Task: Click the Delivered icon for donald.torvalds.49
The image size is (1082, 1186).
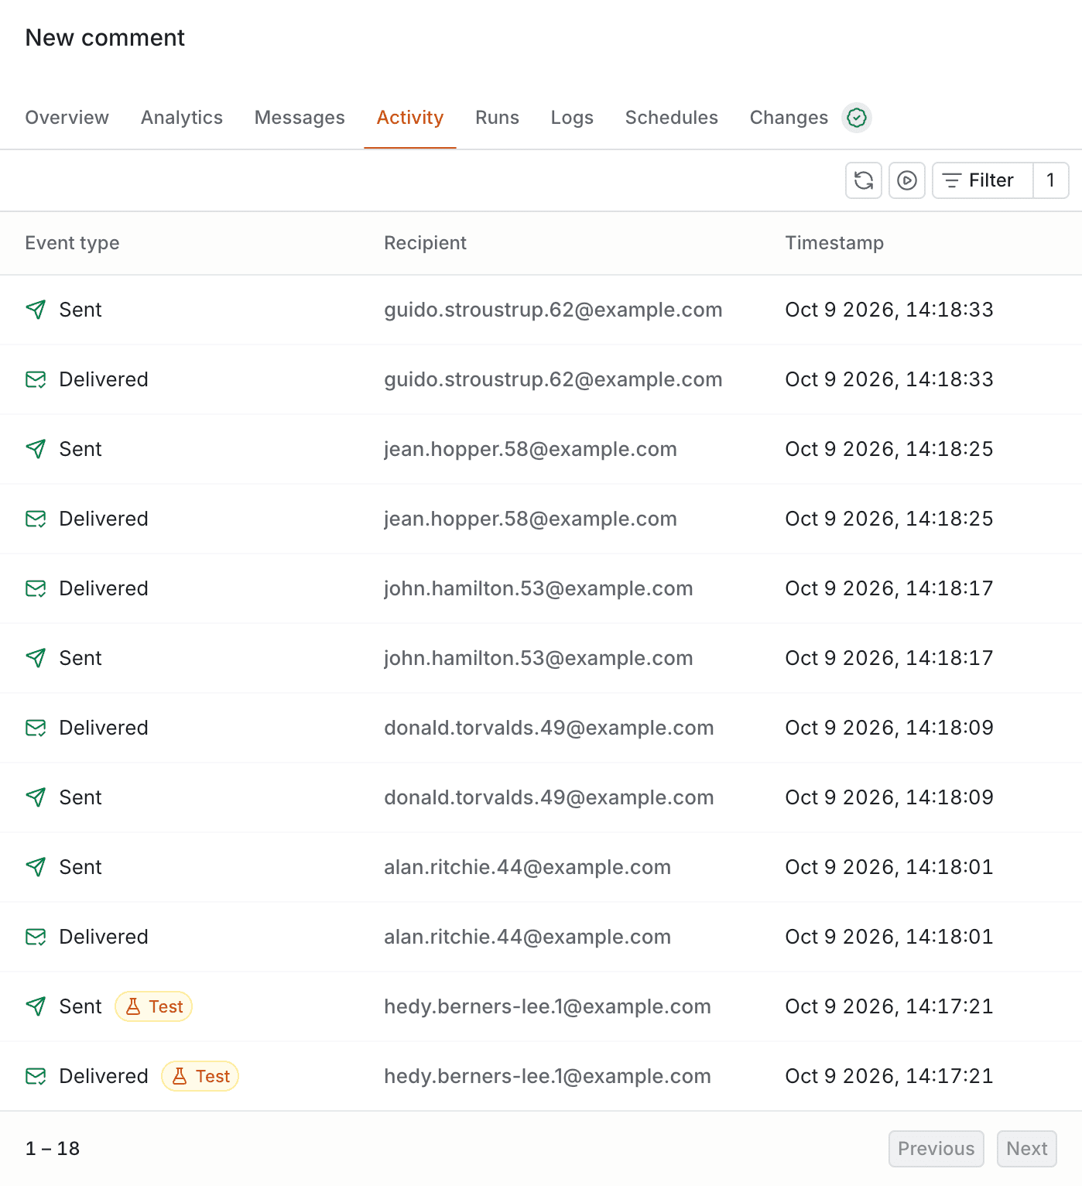Action: [x=36, y=728]
